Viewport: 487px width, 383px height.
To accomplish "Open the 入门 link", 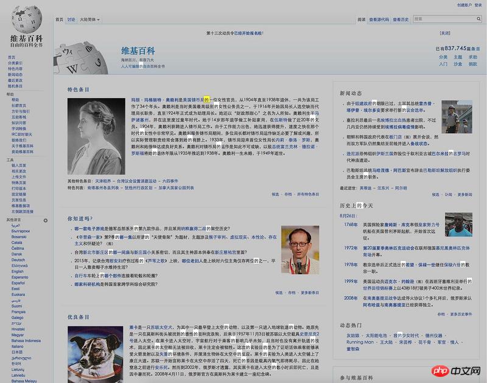I will click(443, 64).
